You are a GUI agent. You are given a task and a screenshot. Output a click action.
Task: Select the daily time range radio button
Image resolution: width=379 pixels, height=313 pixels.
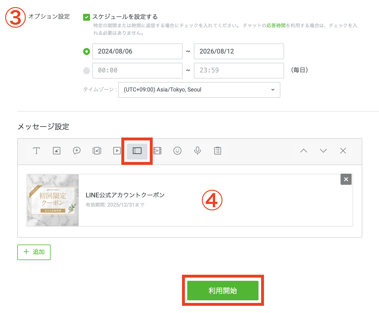tap(87, 71)
